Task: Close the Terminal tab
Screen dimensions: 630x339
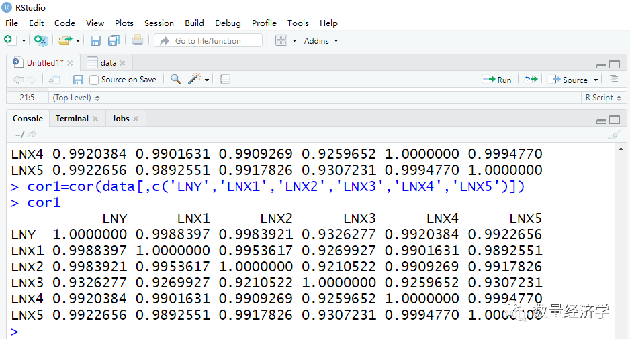Action: (x=95, y=119)
